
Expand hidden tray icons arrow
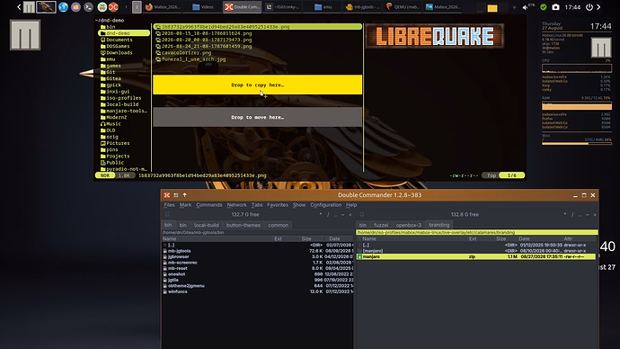[514, 7]
